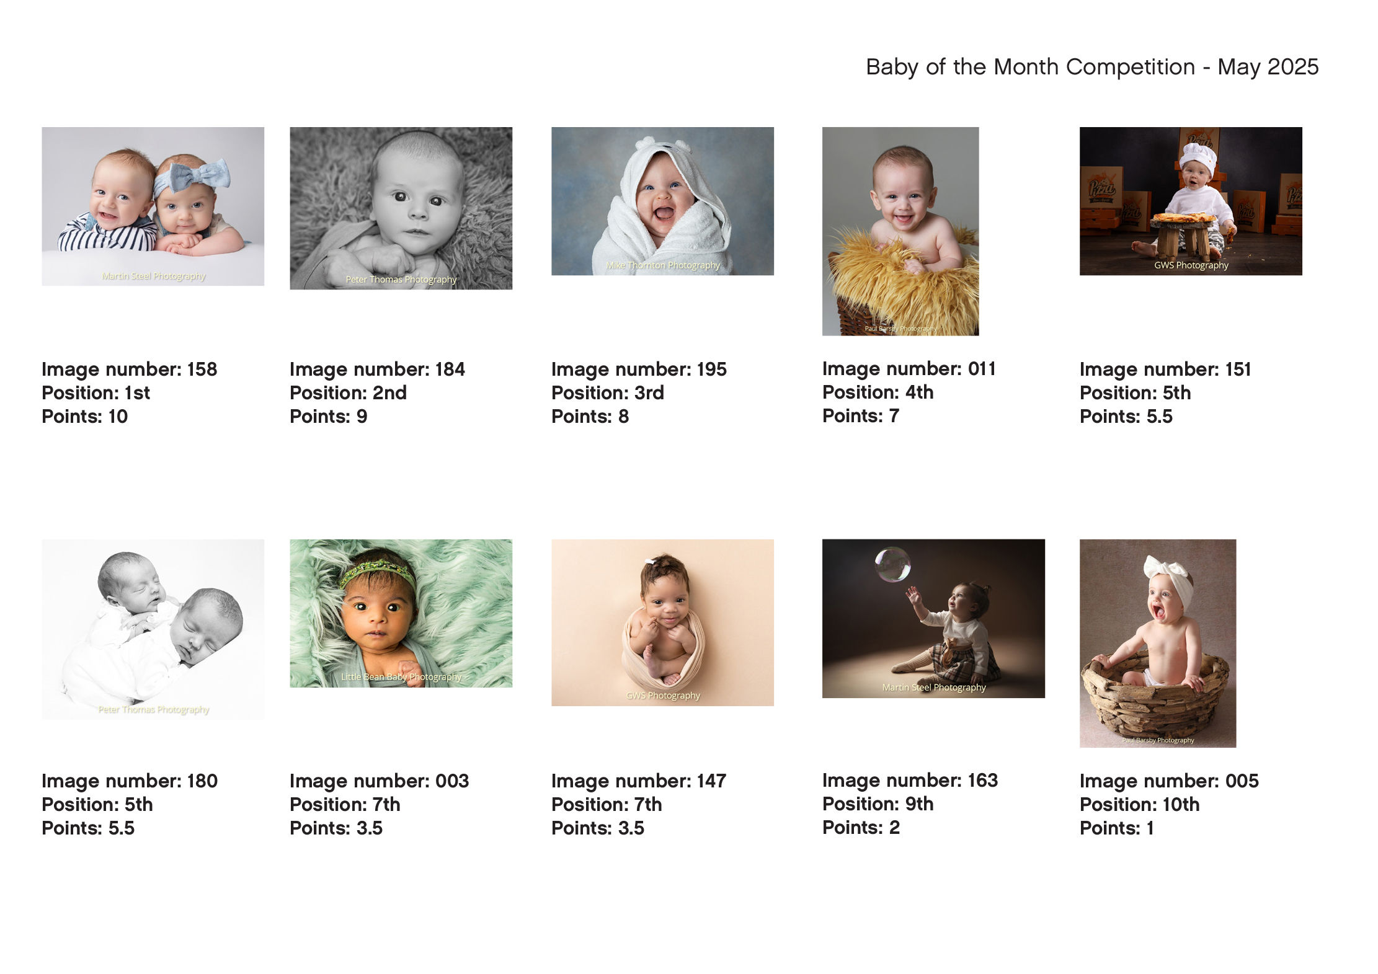Screen dimensions: 1378x974
Task: Click the 'Position: 10th' label
Action: pos(1139,804)
